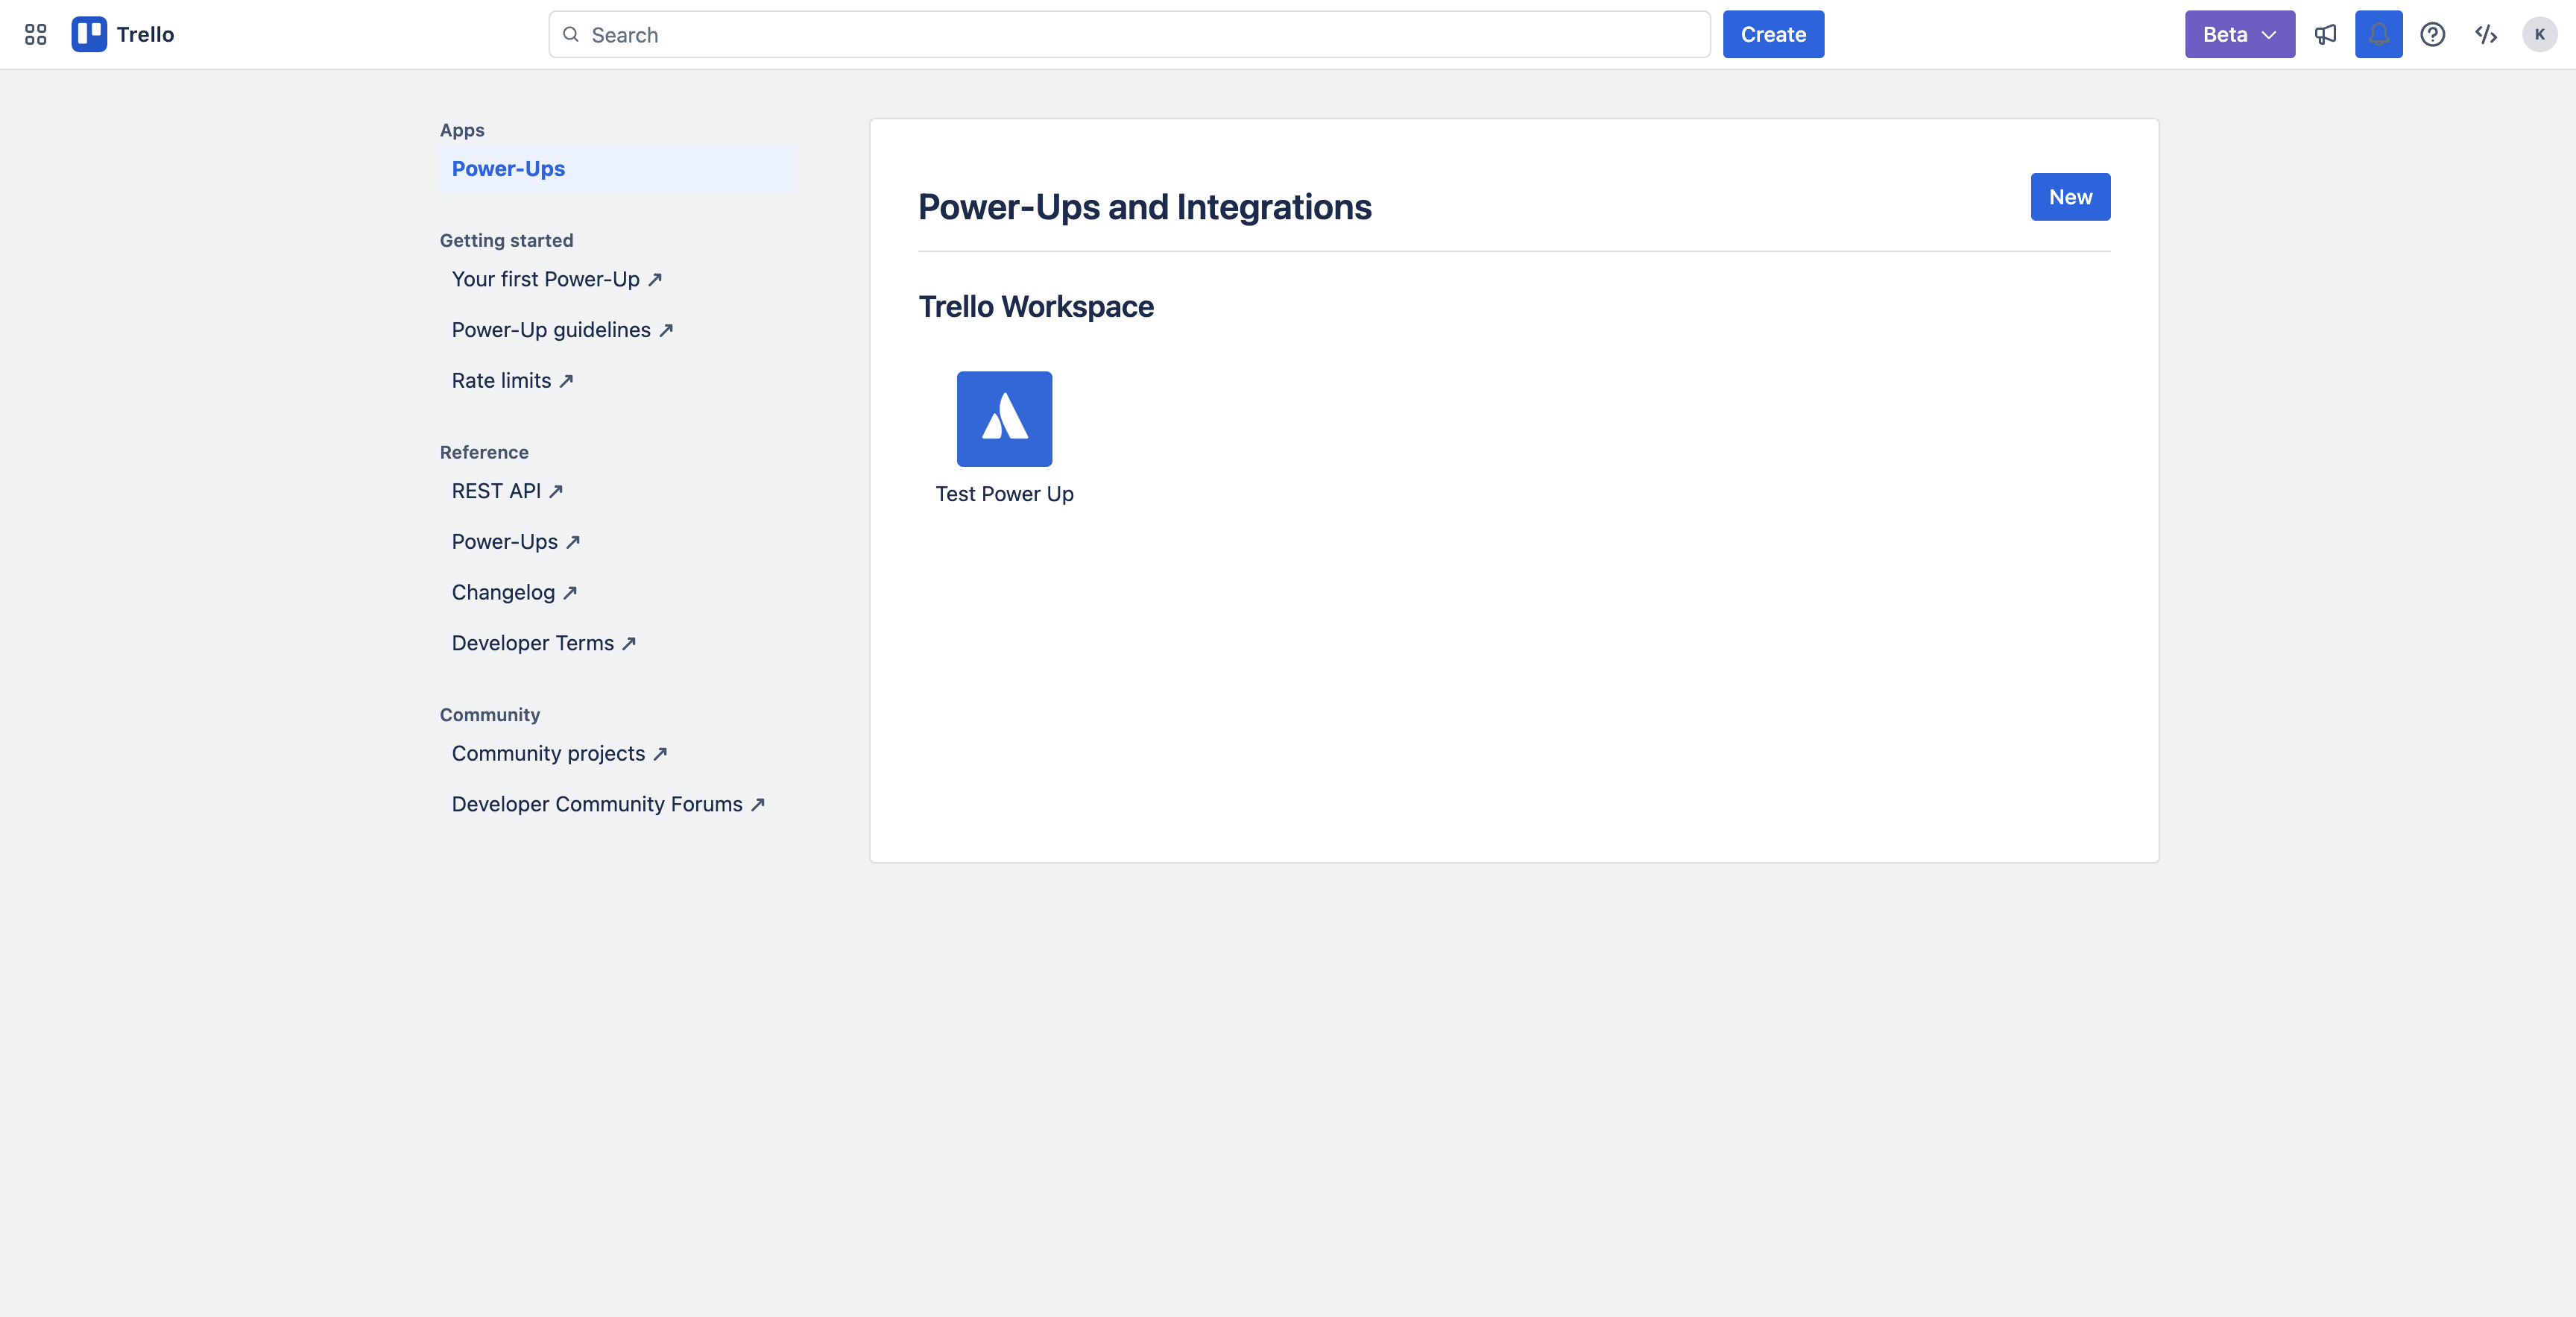Viewport: 2576px width, 1317px height.
Task: Click the developer code brackets icon
Action: click(2486, 34)
